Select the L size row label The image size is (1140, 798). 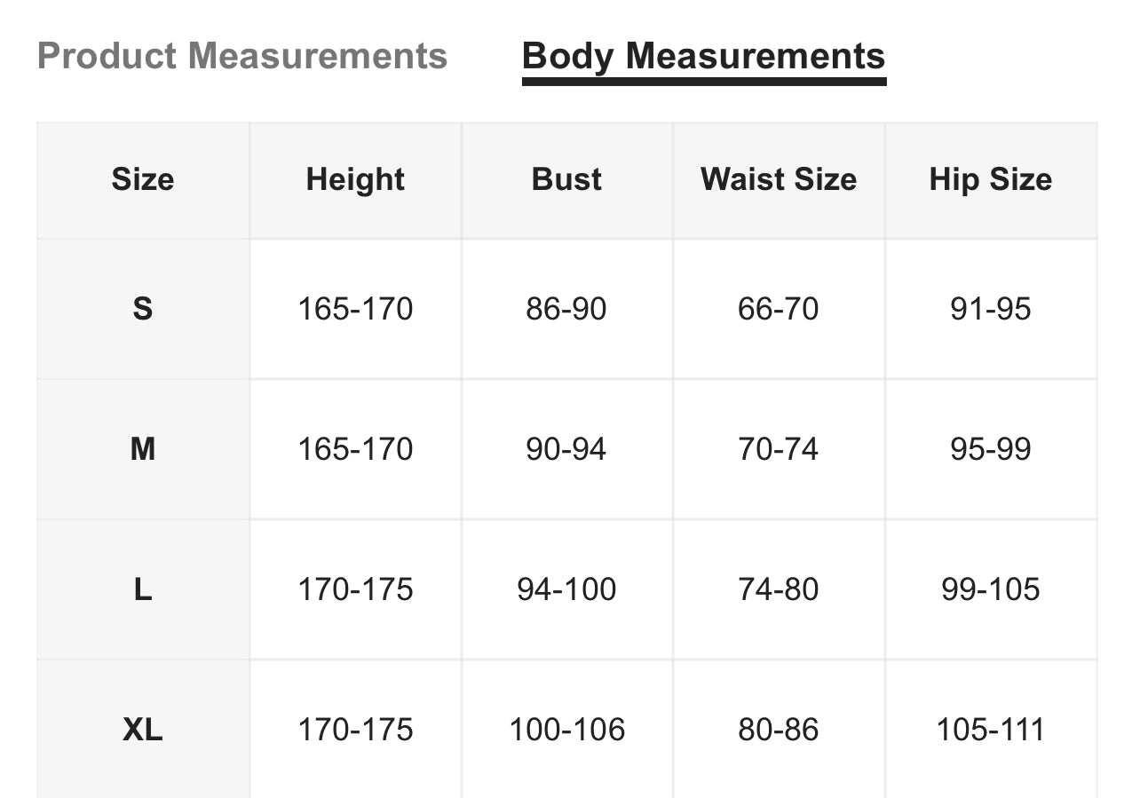point(143,589)
